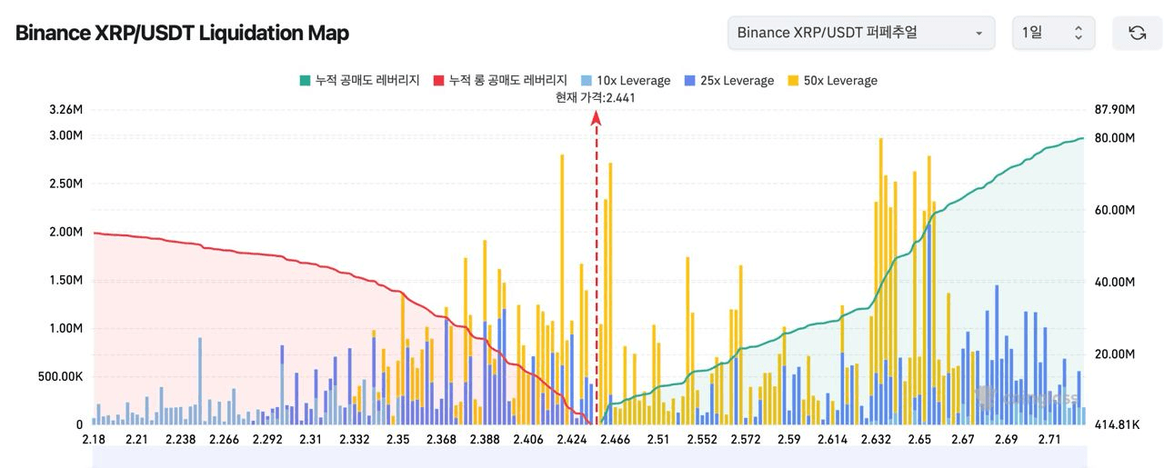This screenshot has height=468, width=1164.
Task: Click the 80.00M right axis label
Action: tap(1115, 138)
